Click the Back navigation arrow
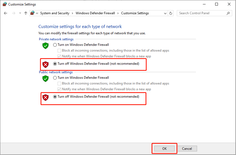This screenshot has height=155, width=236. click(5, 13)
